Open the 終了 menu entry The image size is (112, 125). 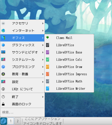[x=22, y=97]
